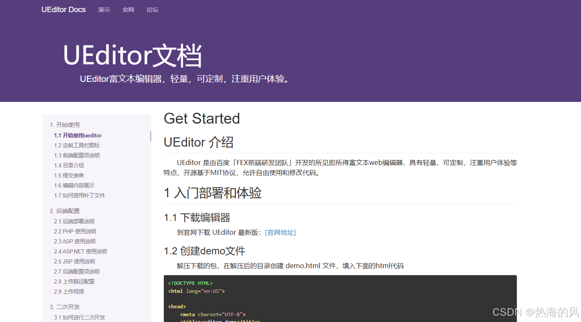Open the 演示 menu item
This screenshot has height=322, width=581.
[x=104, y=10]
